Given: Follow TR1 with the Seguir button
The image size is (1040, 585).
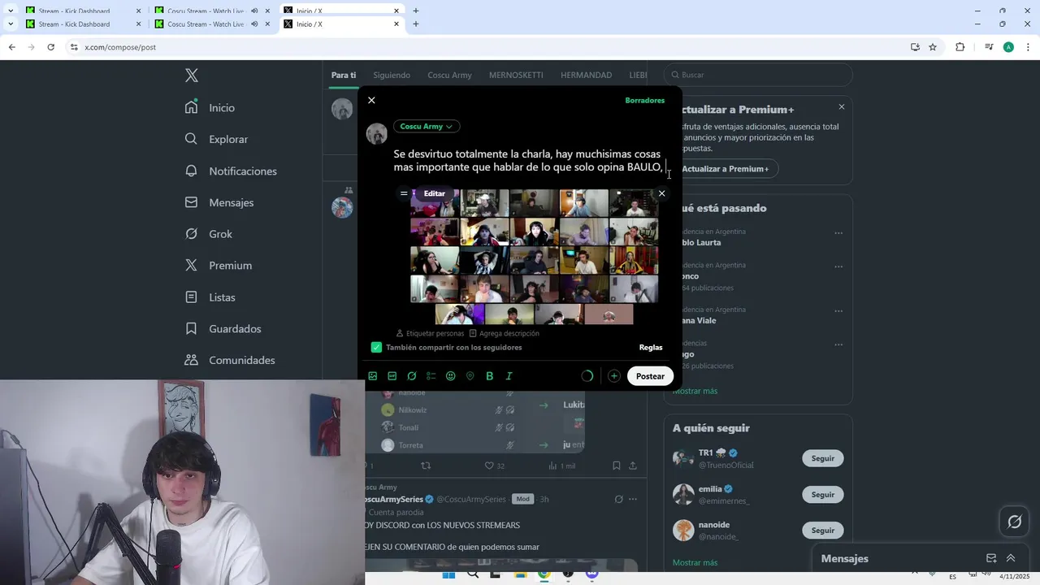Looking at the screenshot, I should tap(823, 458).
